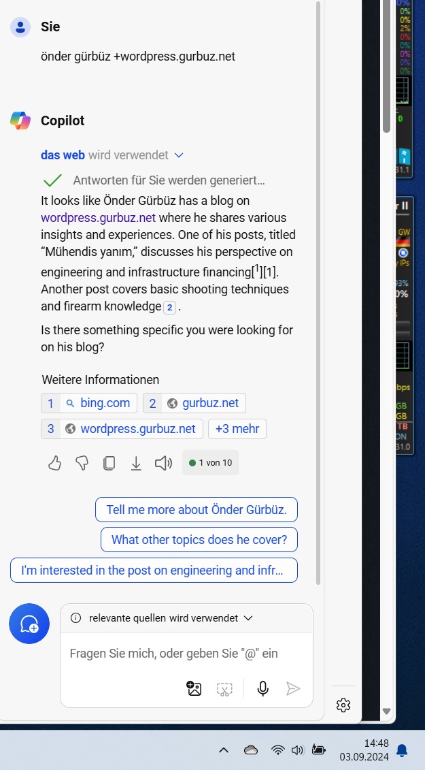
Task: Open volume control in system tray
Action: (x=297, y=750)
